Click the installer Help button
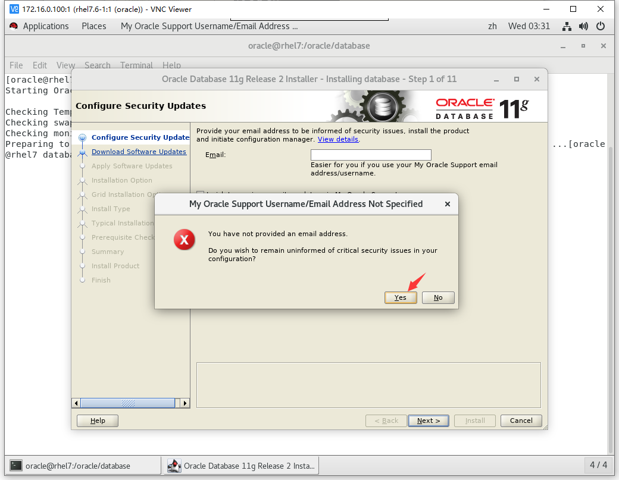619x480 pixels. 98,421
